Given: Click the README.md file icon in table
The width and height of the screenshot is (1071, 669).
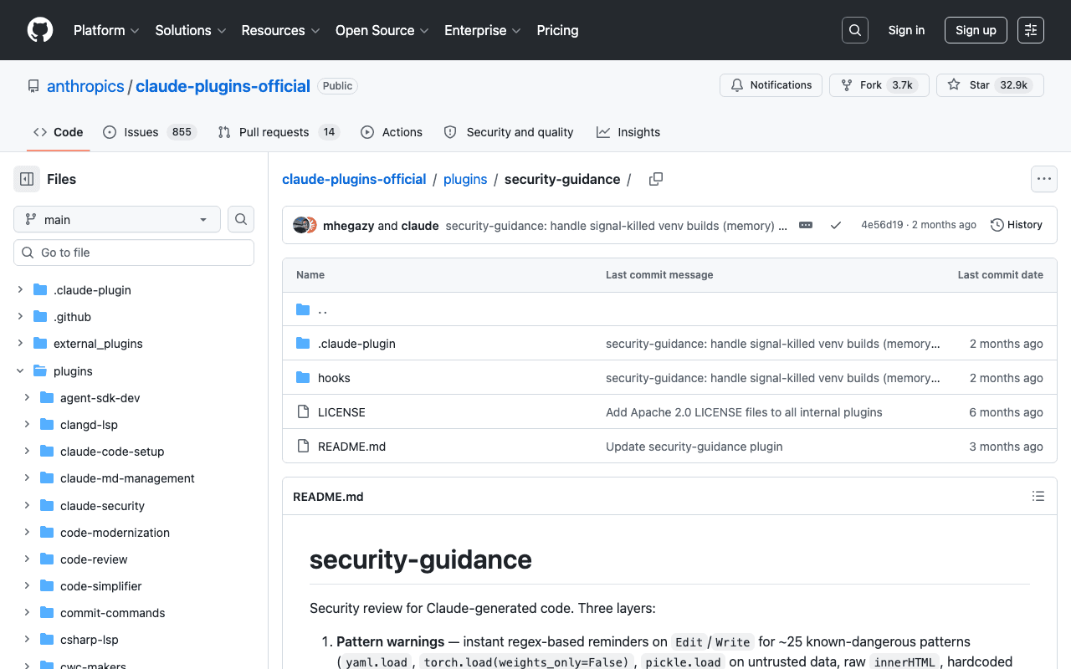Looking at the screenshot, I should click(x=303, y=447).
